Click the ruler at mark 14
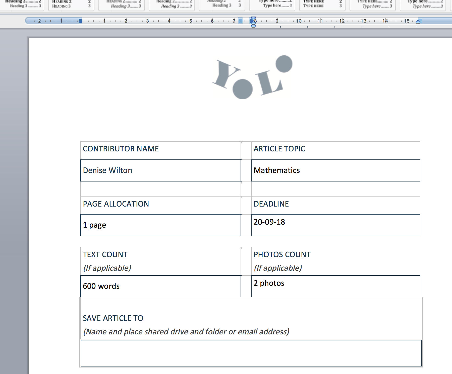 click(x=385, y=21)
